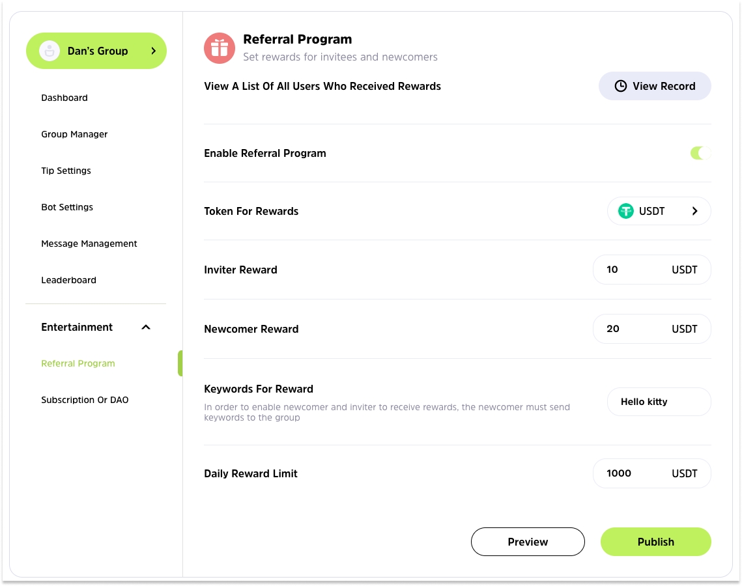Click the Daily Reward Limit label
Screen dimensions: 742x586
(x=251, y=473)
